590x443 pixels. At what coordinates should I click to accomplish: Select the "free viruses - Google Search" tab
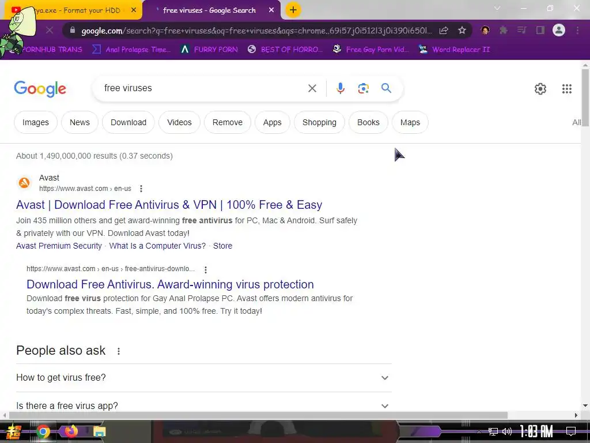tap(211, 10)
